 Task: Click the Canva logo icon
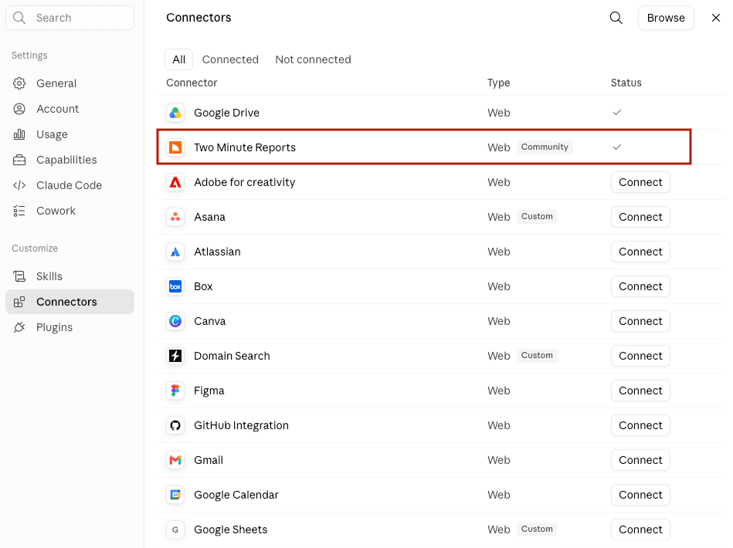click(175, 321)
